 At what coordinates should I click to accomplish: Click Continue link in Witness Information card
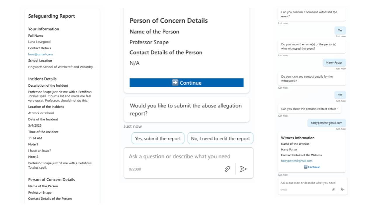coord(312,167)
